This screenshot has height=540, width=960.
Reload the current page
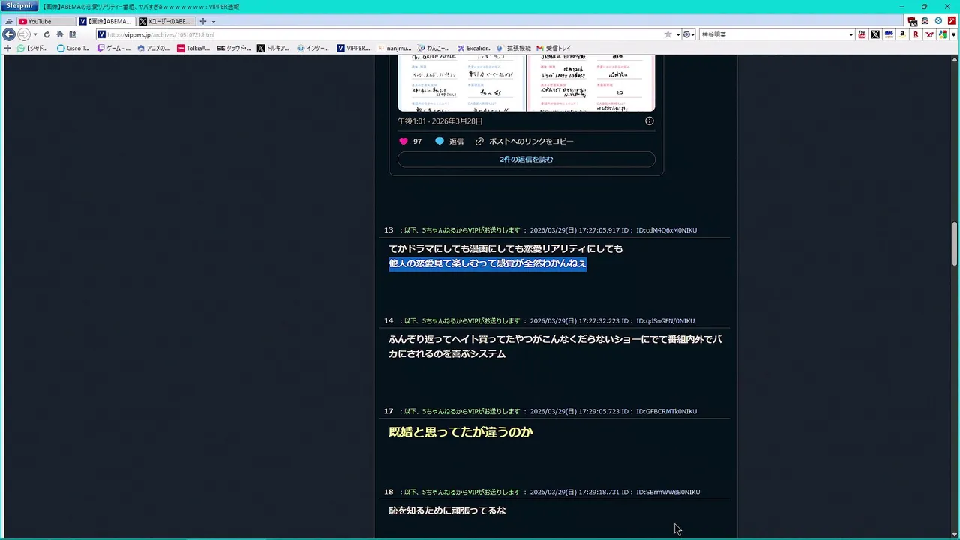coord(46,34)
